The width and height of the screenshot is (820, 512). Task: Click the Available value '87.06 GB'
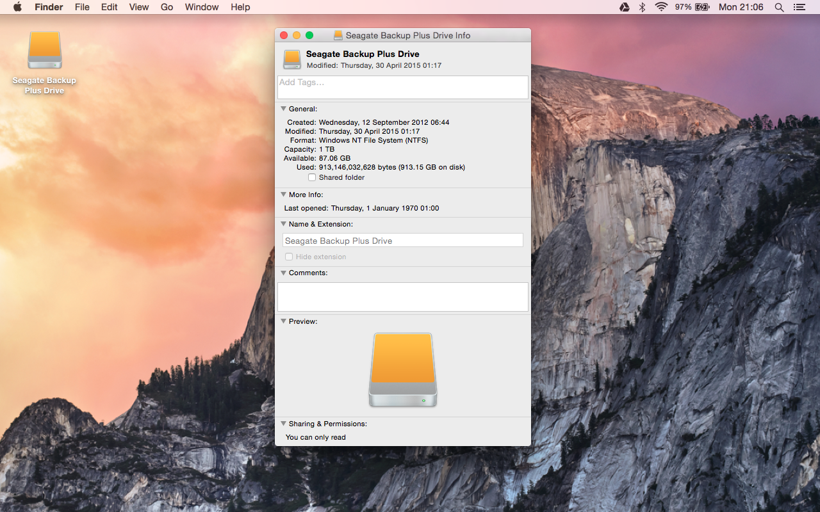point(334,158)
